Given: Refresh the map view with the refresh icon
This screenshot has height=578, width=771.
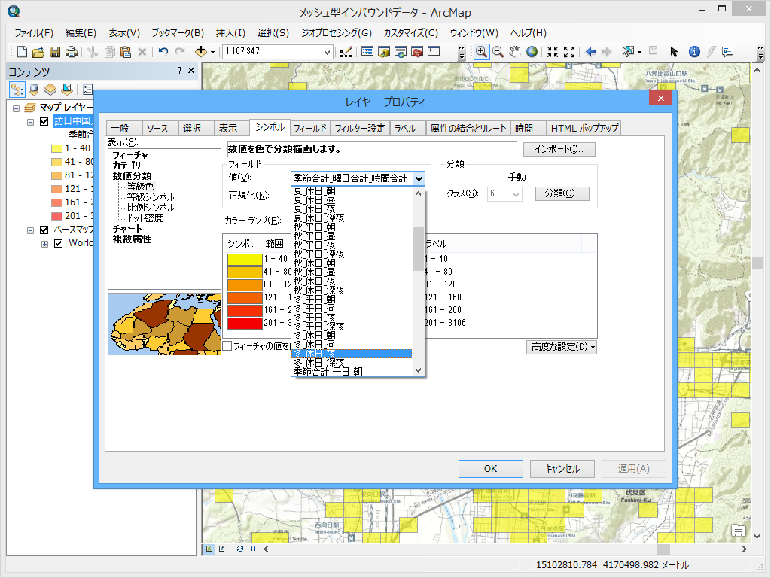Looking at the screenshot, I should click(x=240, y=549).
